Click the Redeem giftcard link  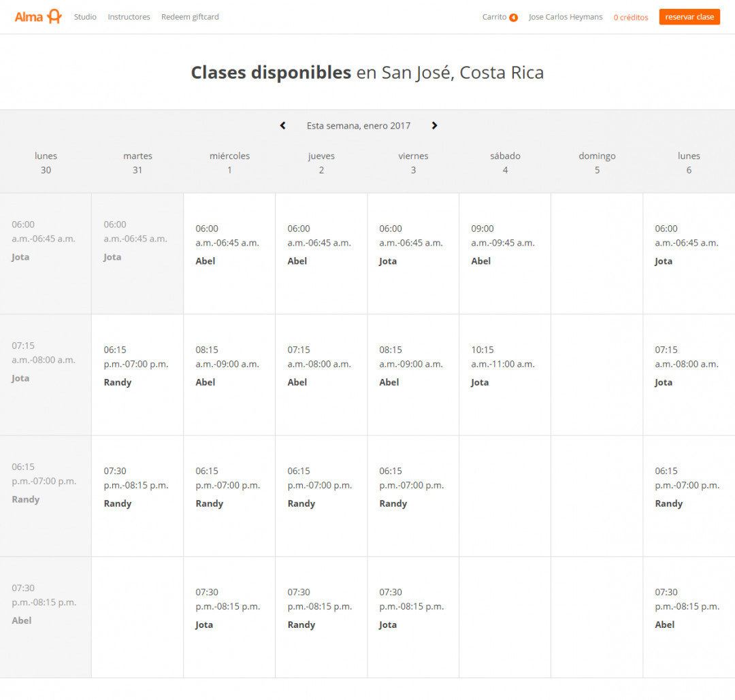[x=190, y=17]
